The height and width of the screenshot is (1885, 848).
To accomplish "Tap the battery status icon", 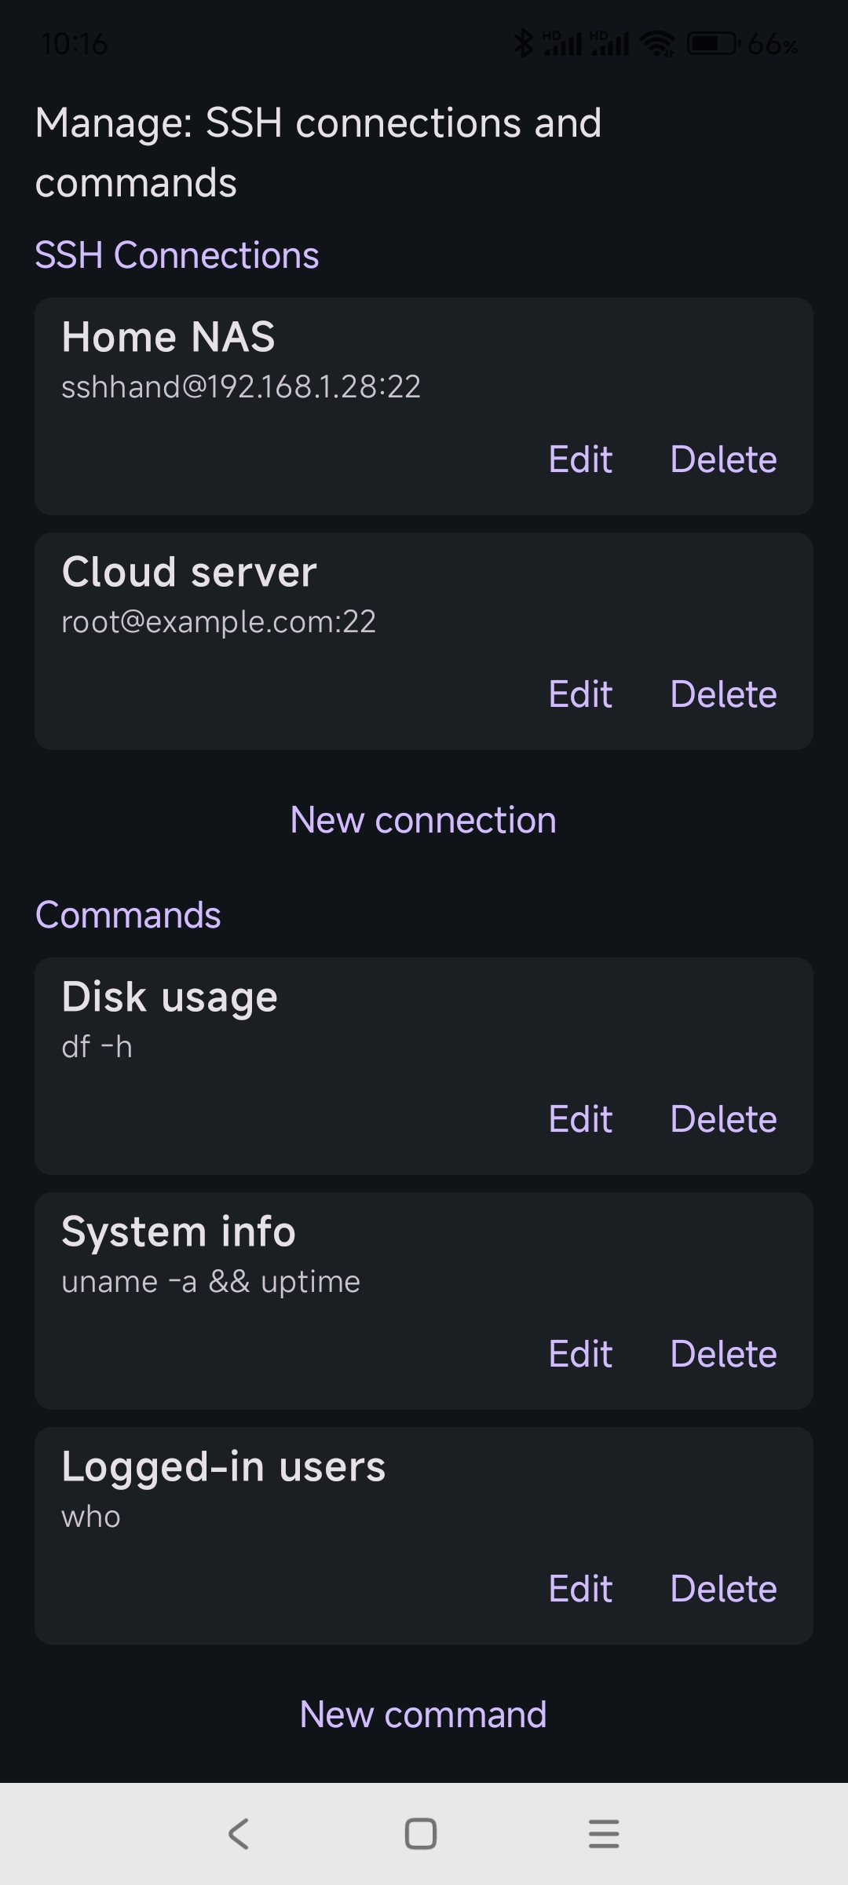I will click(x=713, y=44).
